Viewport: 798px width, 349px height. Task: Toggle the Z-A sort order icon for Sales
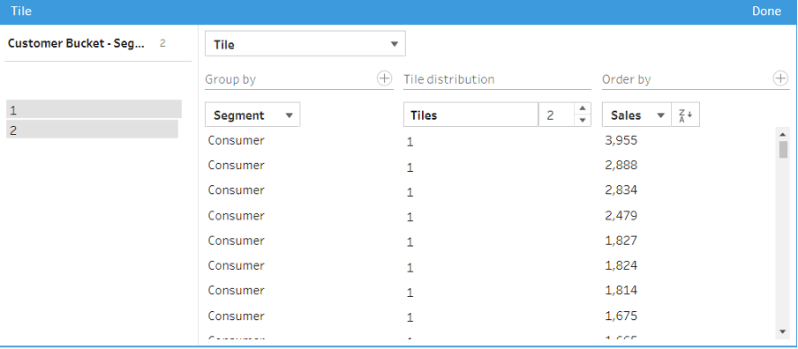click(686, 115)
